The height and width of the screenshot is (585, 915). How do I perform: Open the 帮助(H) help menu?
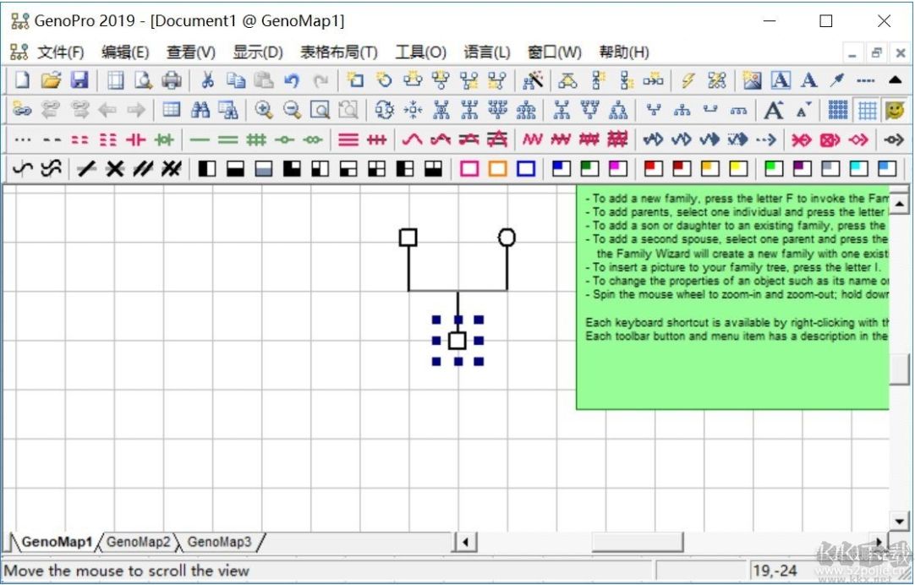point(625,52)
